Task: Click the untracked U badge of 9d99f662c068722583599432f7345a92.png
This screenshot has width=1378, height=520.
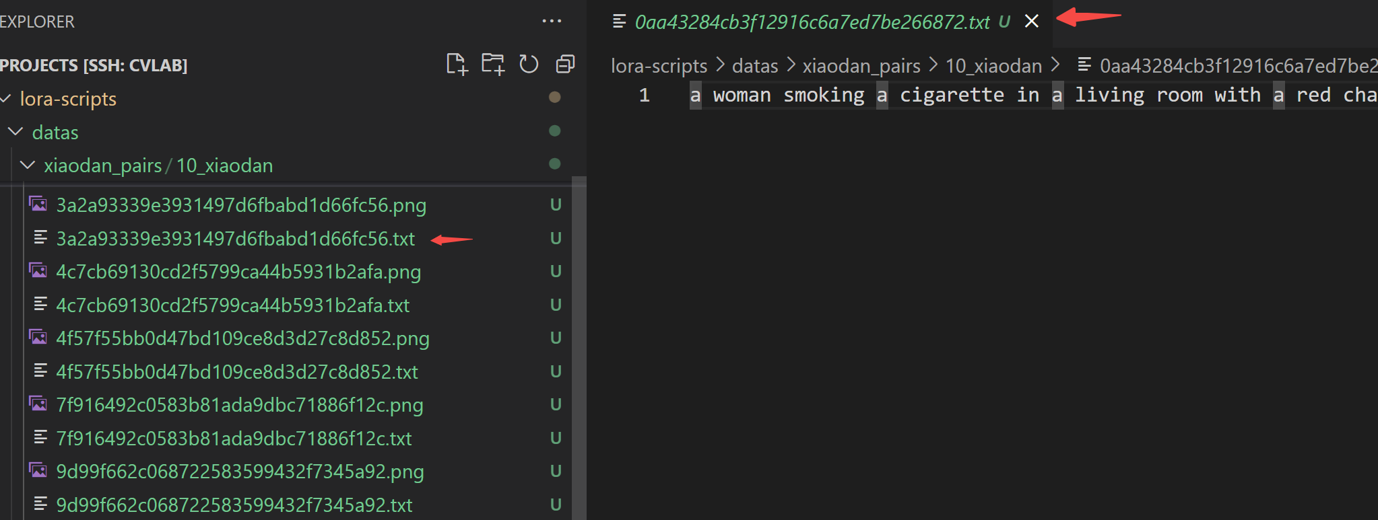Action: coord(556,471)
